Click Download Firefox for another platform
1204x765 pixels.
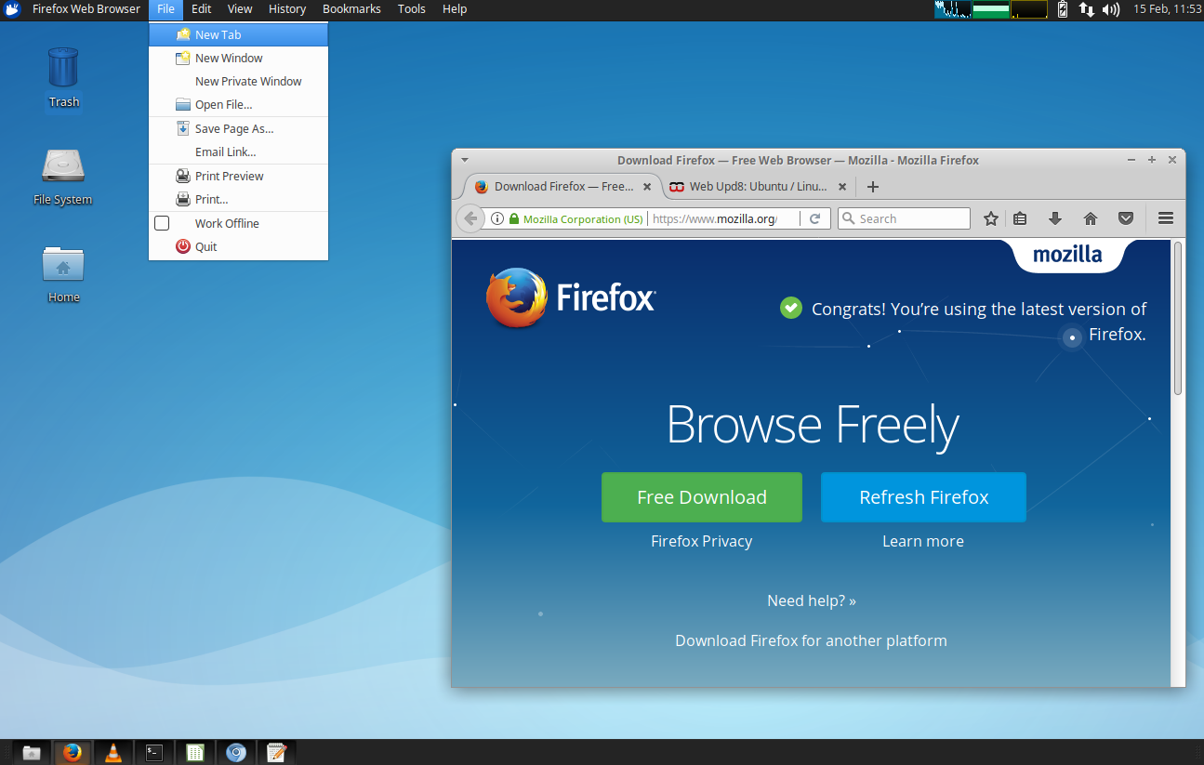pyautogui.click(x=811, y=640)
